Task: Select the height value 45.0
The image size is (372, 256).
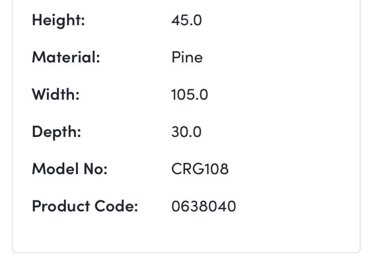Action: pyautogui.click(x=186, y=20)
